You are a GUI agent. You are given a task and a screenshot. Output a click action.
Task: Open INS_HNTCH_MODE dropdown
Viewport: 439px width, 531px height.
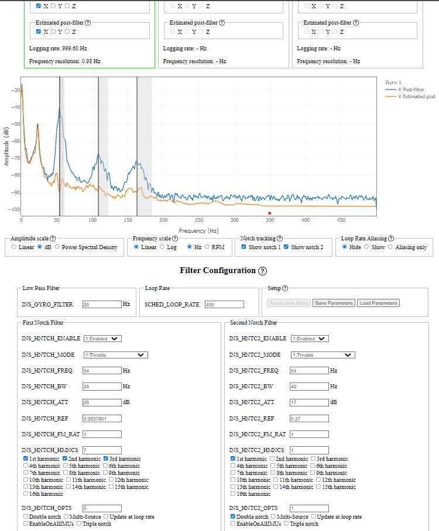[x=115, y=354]
